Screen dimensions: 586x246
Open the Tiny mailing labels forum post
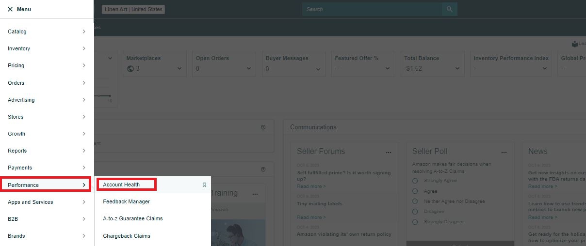tap(319, 204)
